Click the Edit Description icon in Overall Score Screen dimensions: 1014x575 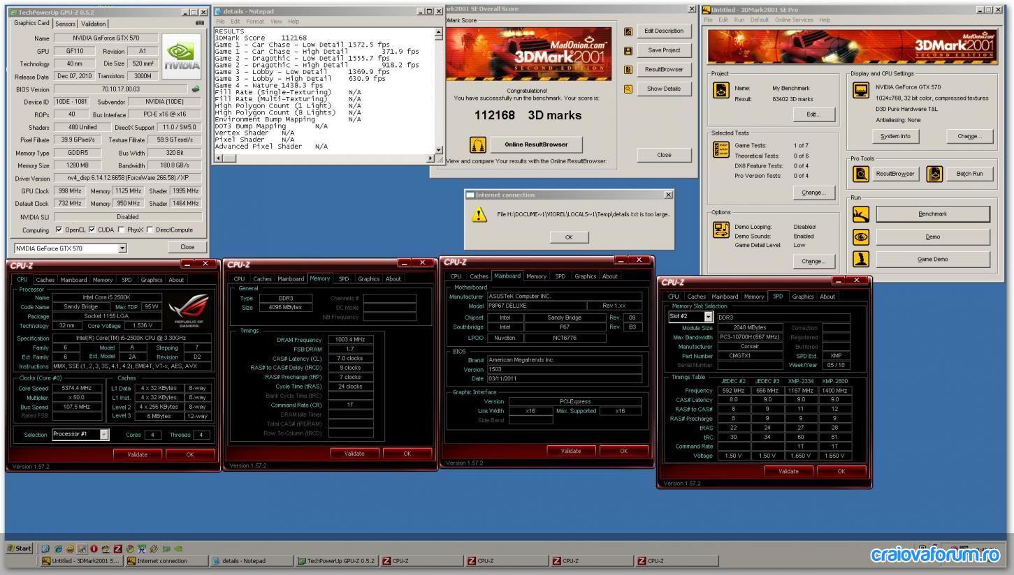coord(628,31)
